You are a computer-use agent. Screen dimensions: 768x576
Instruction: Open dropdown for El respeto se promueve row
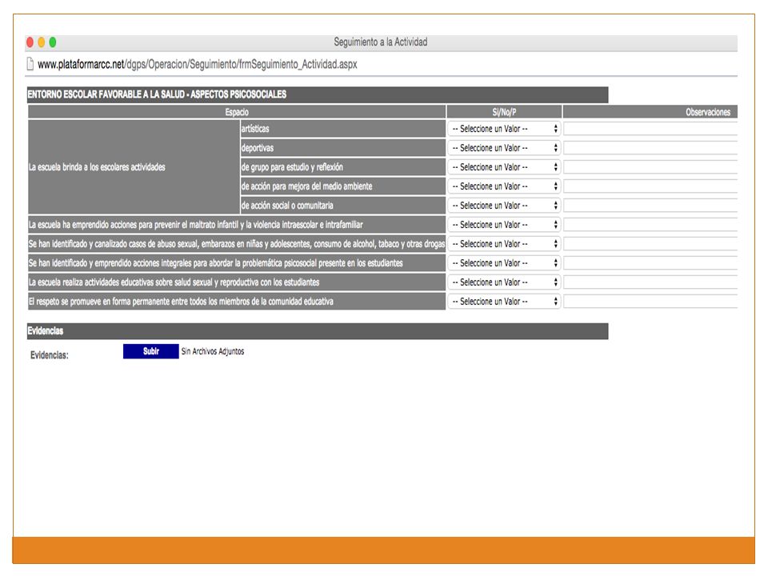504,302
